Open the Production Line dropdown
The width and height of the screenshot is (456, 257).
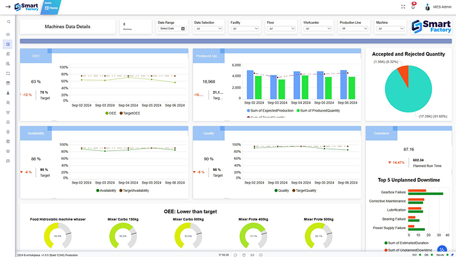point(354,28)
